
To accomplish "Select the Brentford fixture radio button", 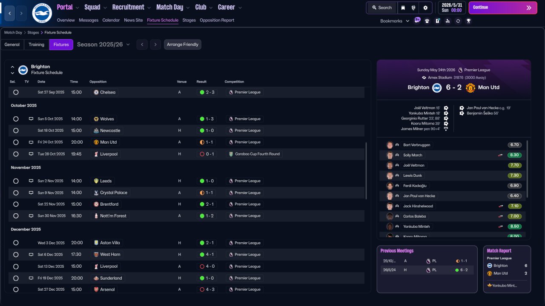I will pos(16,204).
